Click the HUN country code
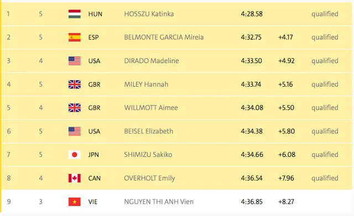This screenshot has width=354, height=216. click(95, 14)
